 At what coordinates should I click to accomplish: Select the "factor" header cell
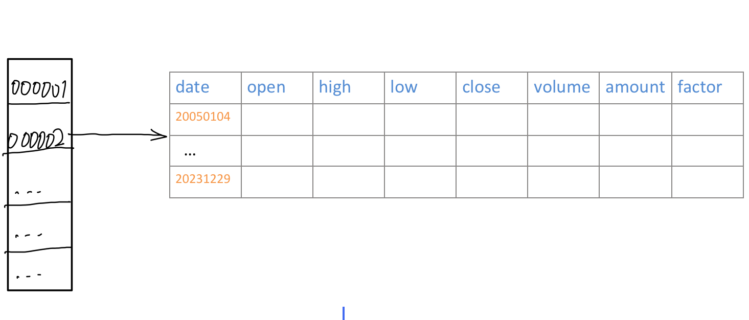[x=699, y=87]
